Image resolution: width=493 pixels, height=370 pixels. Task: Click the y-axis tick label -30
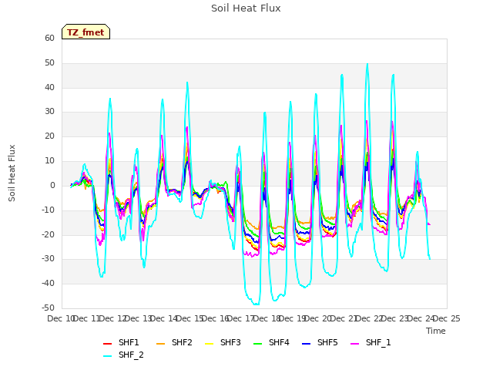[x=49, y=259]
